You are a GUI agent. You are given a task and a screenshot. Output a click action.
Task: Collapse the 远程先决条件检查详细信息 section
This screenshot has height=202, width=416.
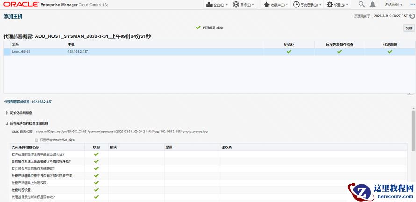coord(7,123)
